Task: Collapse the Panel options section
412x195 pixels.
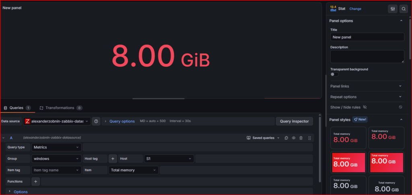Action: coord(401,21)
